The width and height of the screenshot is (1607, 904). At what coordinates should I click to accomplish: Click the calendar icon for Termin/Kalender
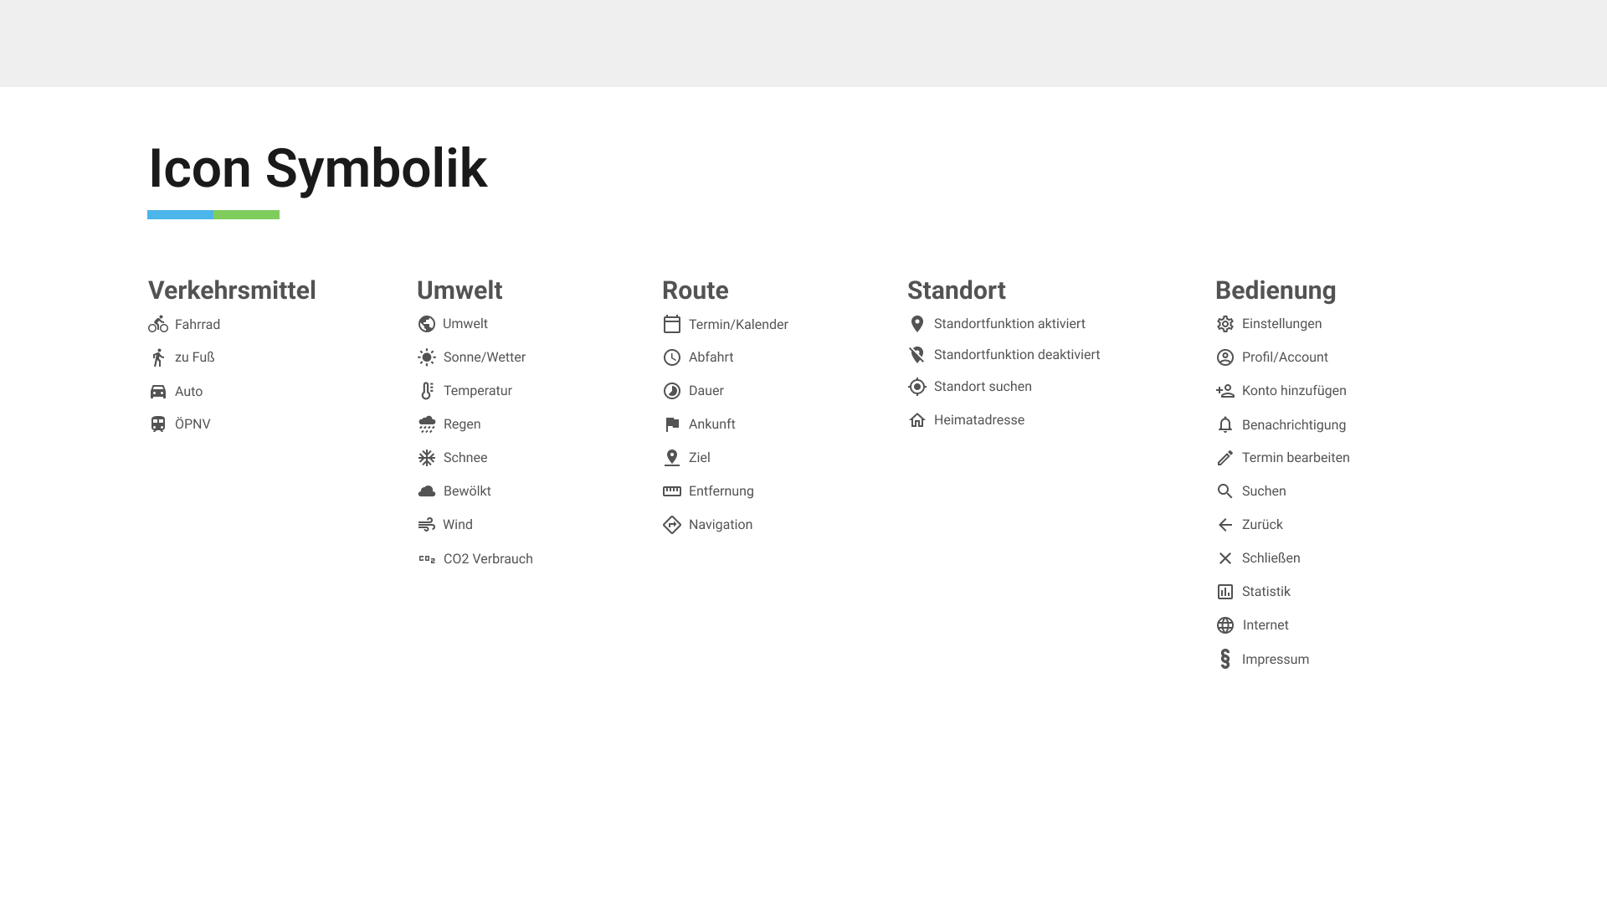[672, 324]
